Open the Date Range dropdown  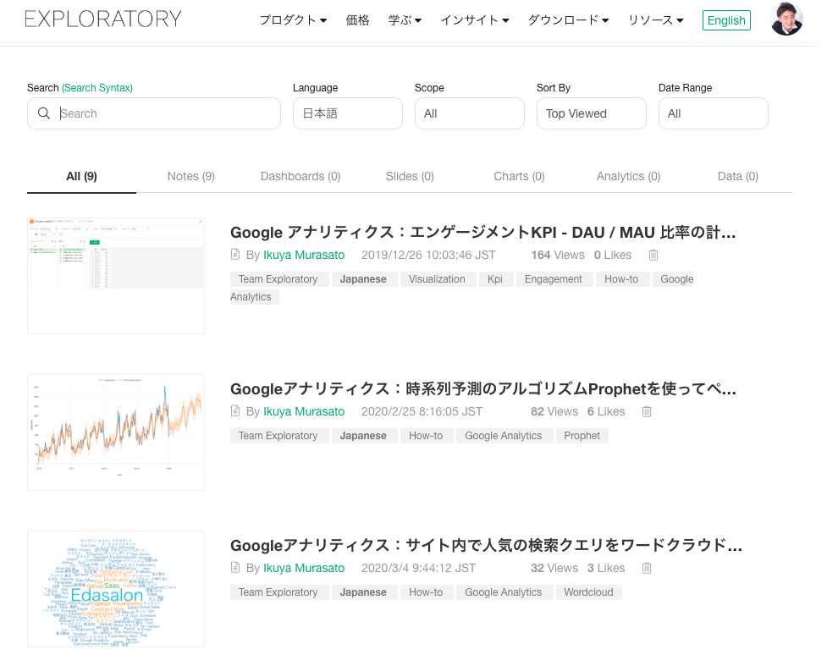713,113
